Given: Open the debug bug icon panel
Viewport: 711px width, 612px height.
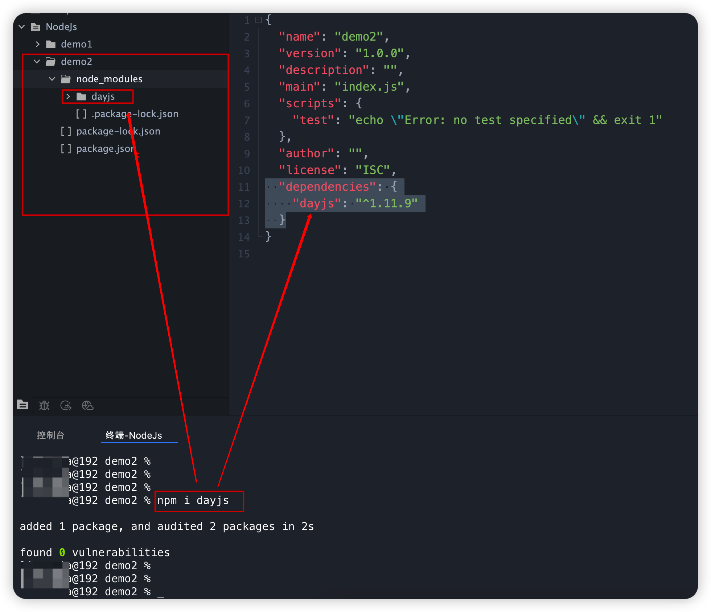Looking at the screenshot, I should [x=44, y=405].
